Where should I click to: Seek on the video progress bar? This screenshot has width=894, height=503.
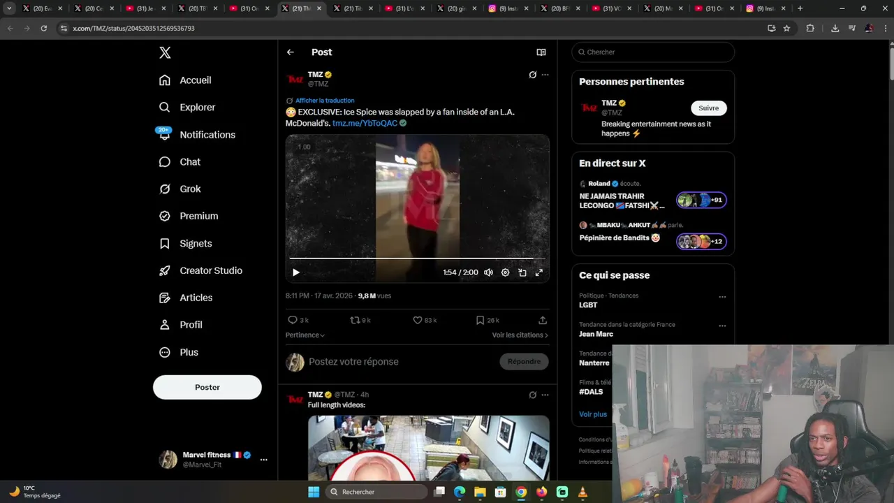click(x=416, y=258)
